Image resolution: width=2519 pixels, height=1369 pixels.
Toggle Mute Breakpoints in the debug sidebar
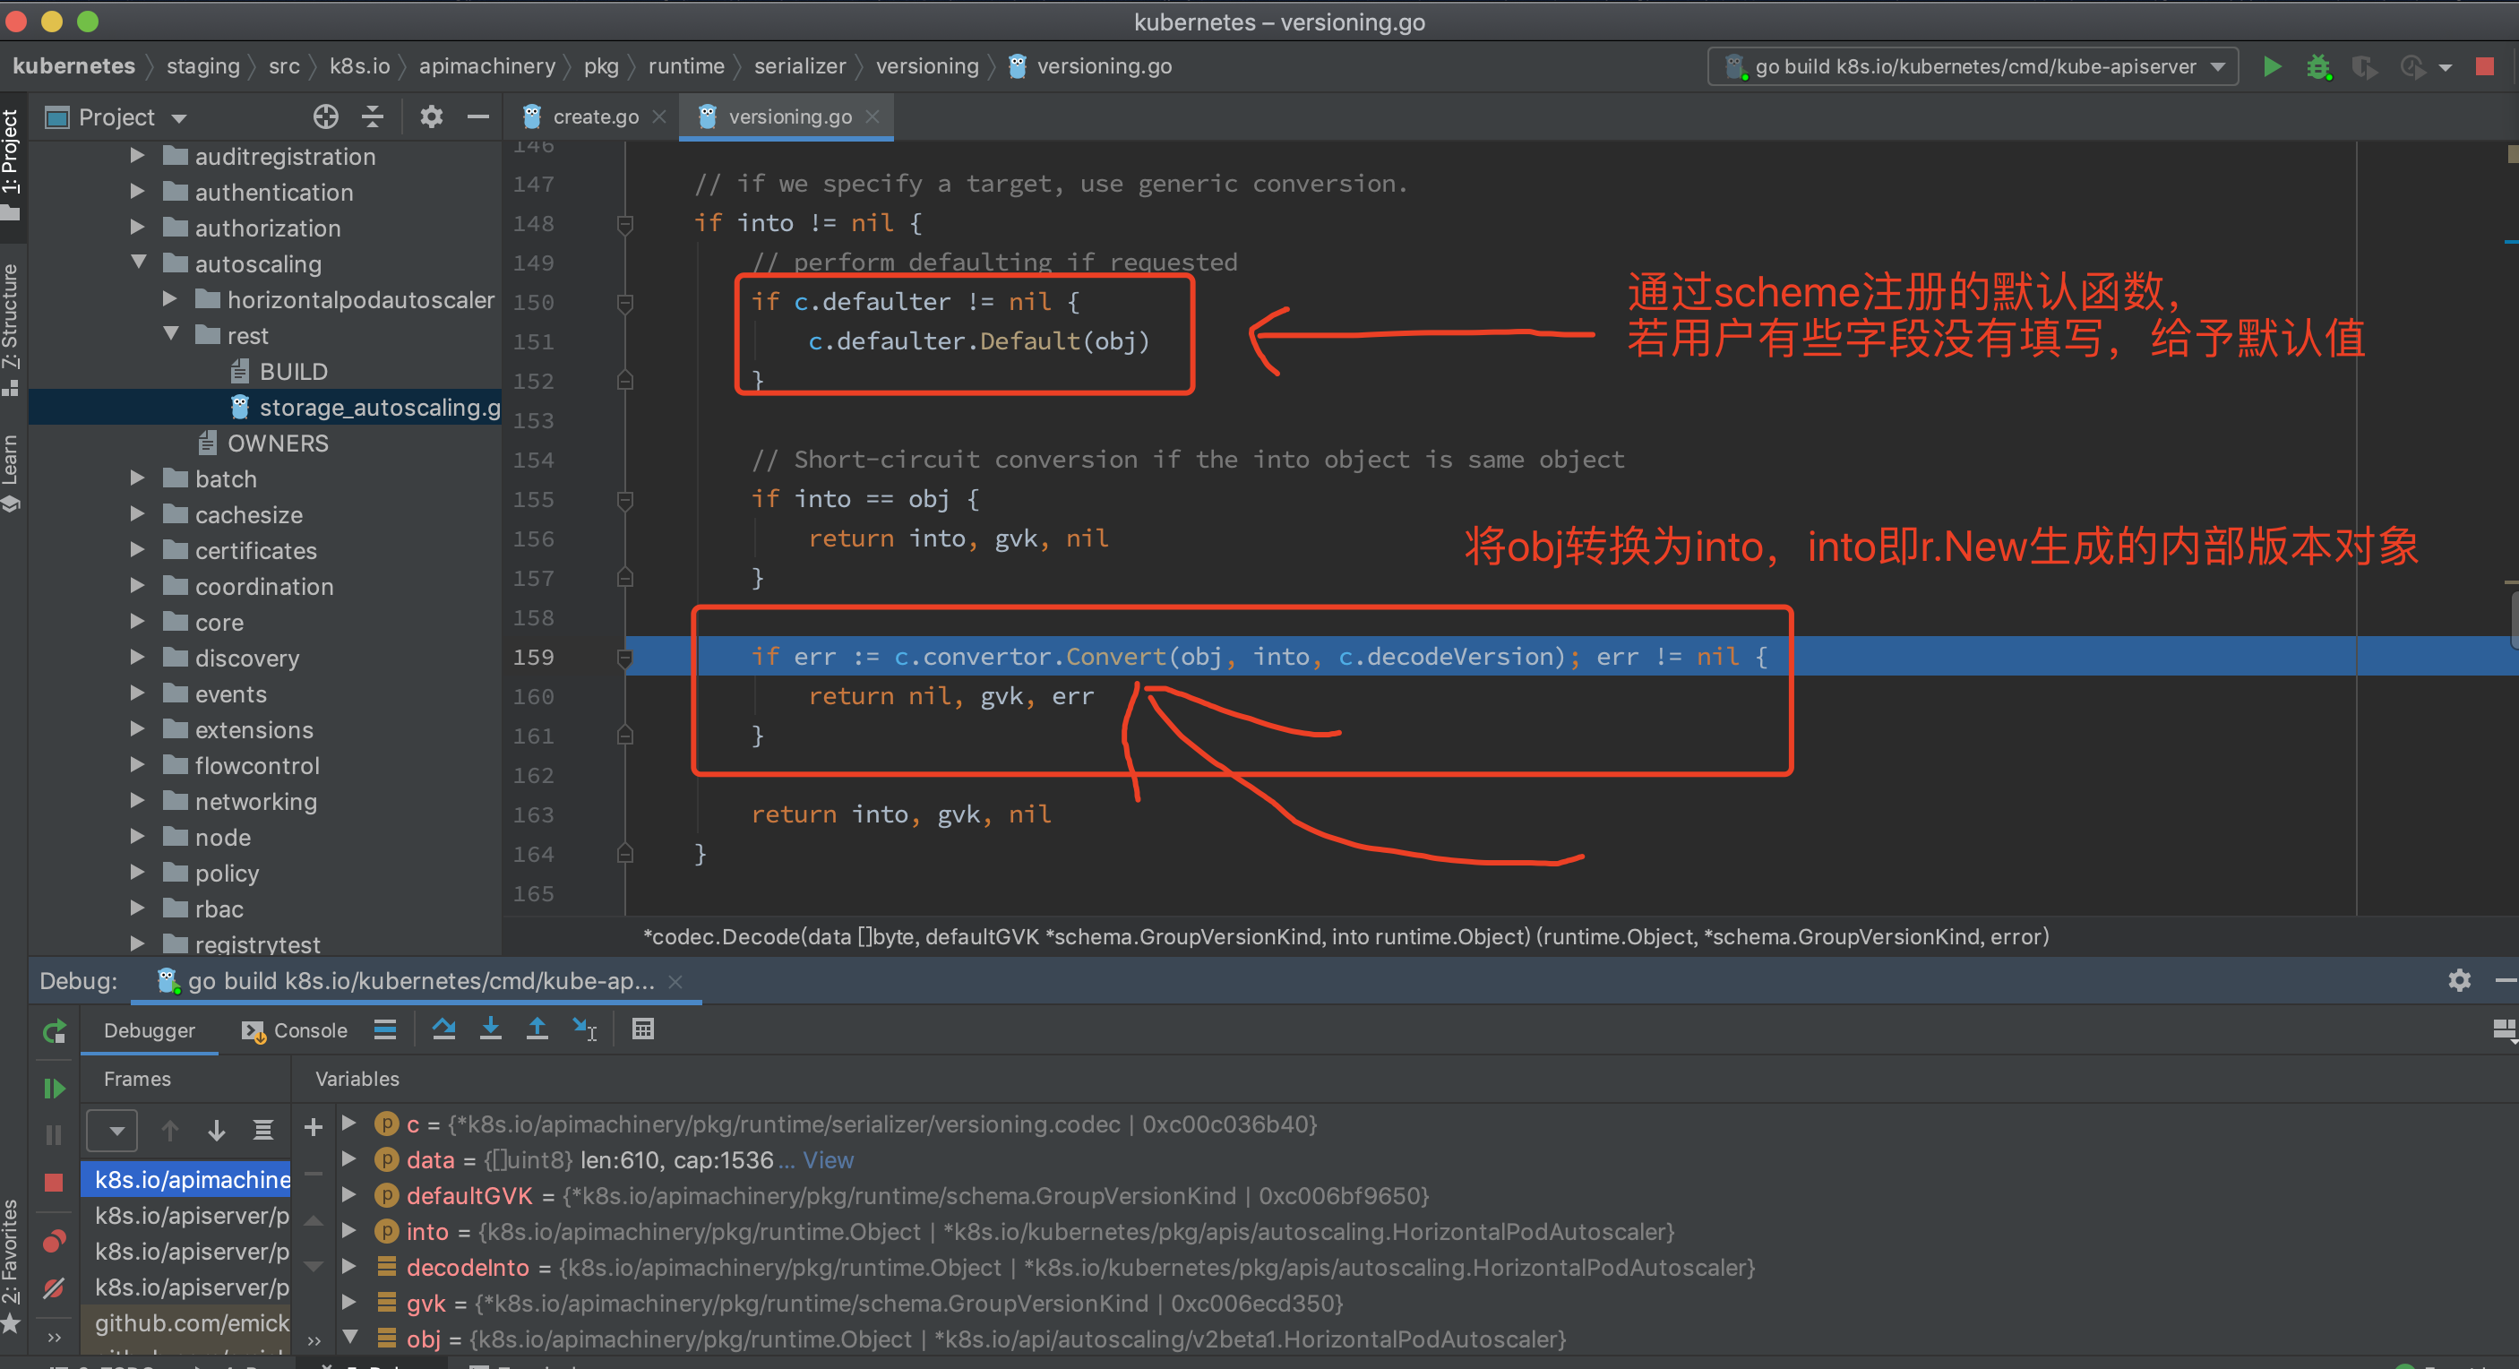54,1287
